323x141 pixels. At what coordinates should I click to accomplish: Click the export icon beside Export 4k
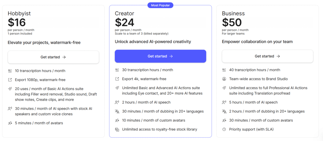[117, 79]
